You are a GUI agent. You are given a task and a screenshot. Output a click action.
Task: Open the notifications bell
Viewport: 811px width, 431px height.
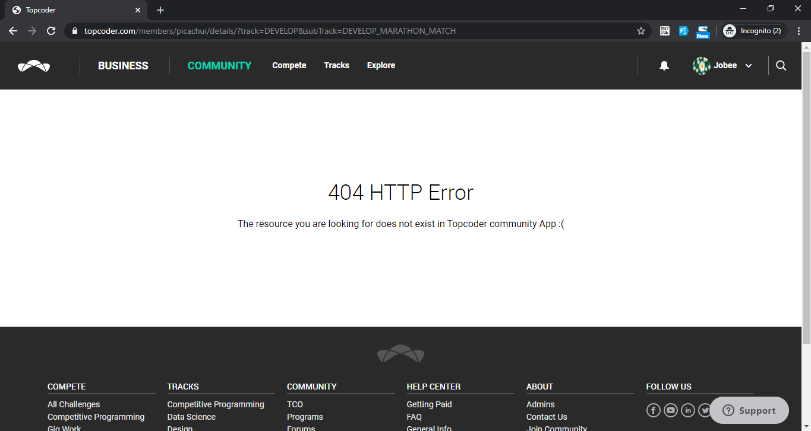click(x=664, y=65)
